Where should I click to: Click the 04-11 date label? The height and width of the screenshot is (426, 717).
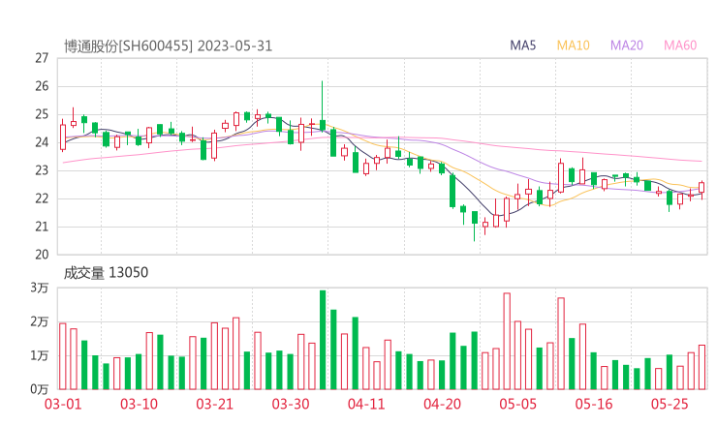pyautogui.click(x=366, y=404)
